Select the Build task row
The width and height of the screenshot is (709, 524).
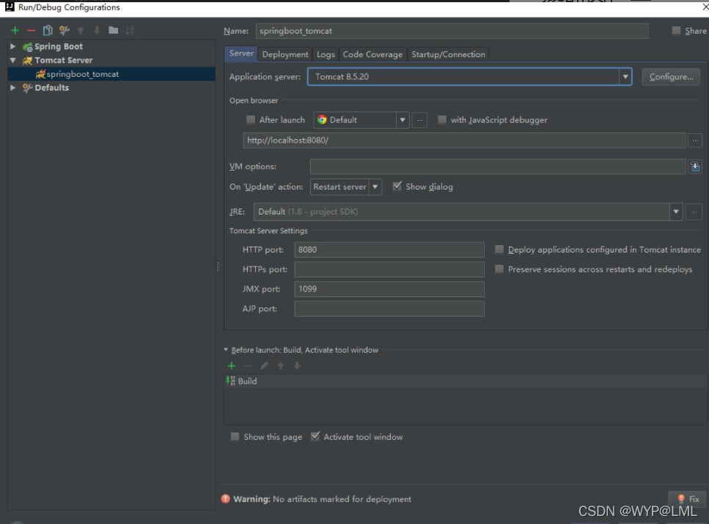point(466,381)
